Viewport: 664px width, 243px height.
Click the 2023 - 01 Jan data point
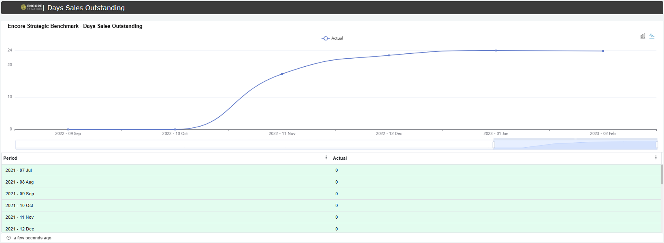coord(496,51)
